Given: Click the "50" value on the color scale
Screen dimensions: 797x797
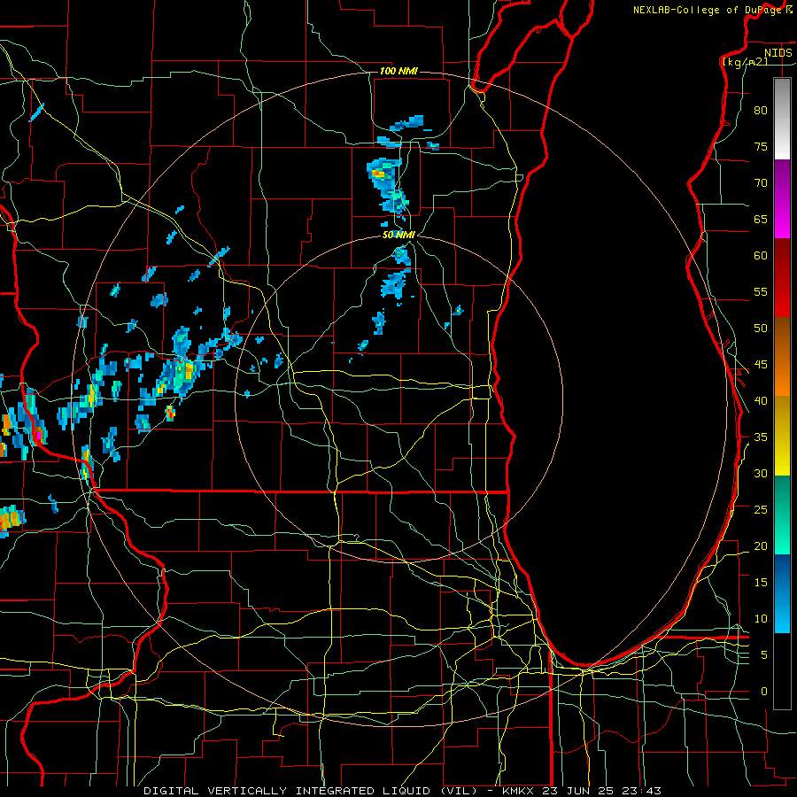Looking at the screenshot, I should (x=761, y=329).
